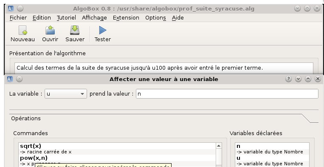Close the AlgoBox main window

point(317,8)
